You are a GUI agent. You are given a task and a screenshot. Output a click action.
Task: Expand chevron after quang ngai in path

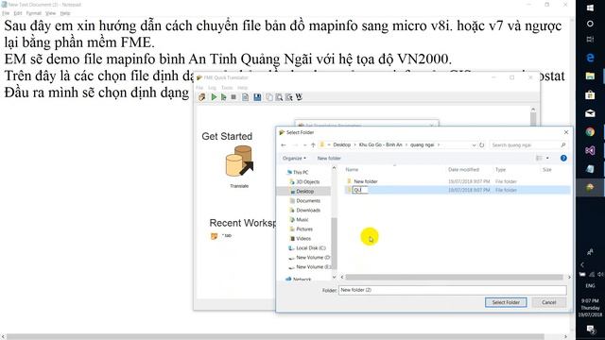coord(439,144)
